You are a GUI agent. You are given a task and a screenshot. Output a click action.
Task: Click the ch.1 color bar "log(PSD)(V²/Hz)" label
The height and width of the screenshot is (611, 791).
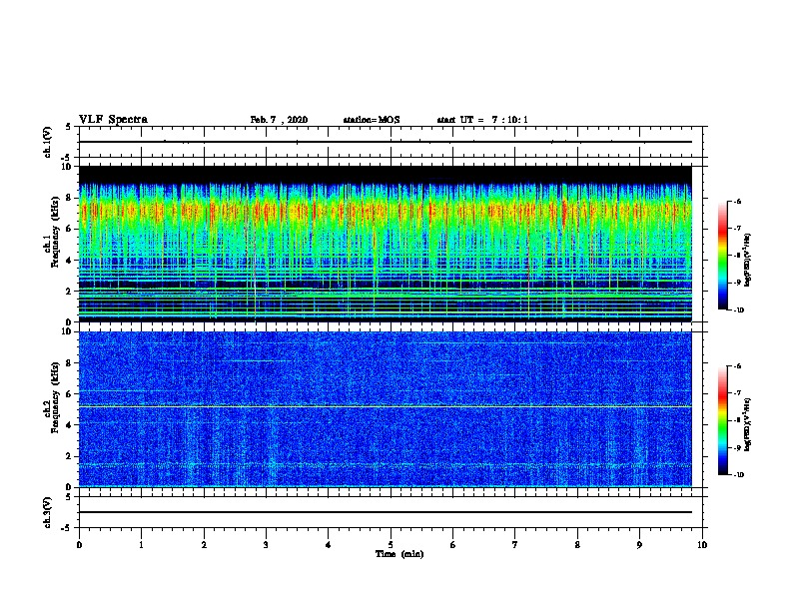[x=748, y=261]
